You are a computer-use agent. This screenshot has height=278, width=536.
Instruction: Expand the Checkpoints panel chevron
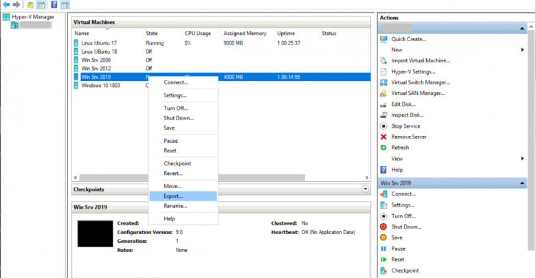tap(365, 189)
